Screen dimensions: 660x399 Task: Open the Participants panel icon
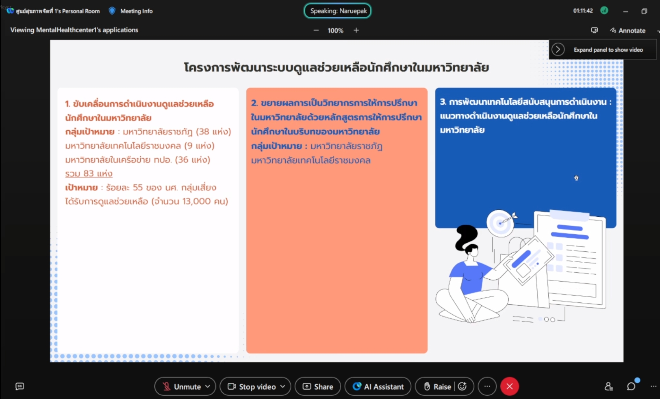tap(608, 386)
